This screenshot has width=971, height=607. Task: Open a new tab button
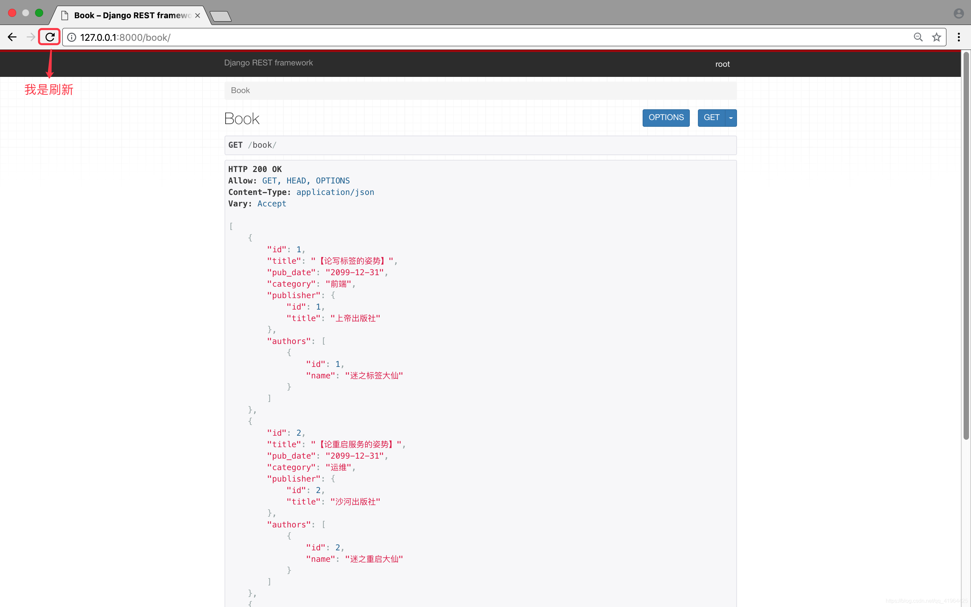click(x=220, y=16)
